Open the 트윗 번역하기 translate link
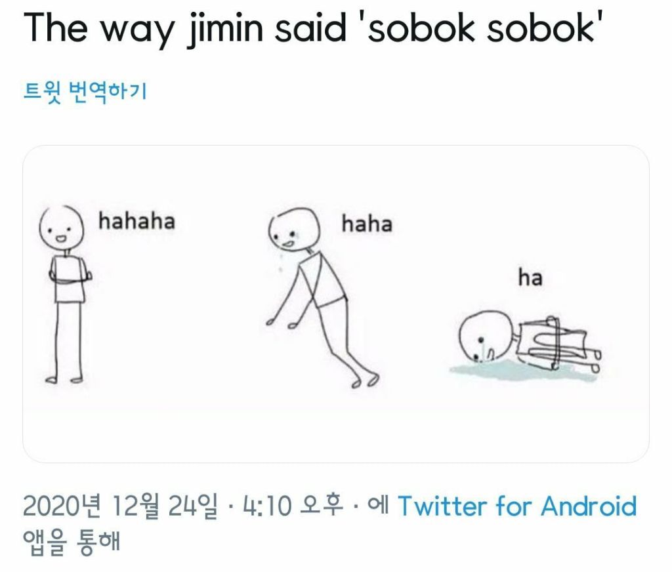 coord(85,91)
